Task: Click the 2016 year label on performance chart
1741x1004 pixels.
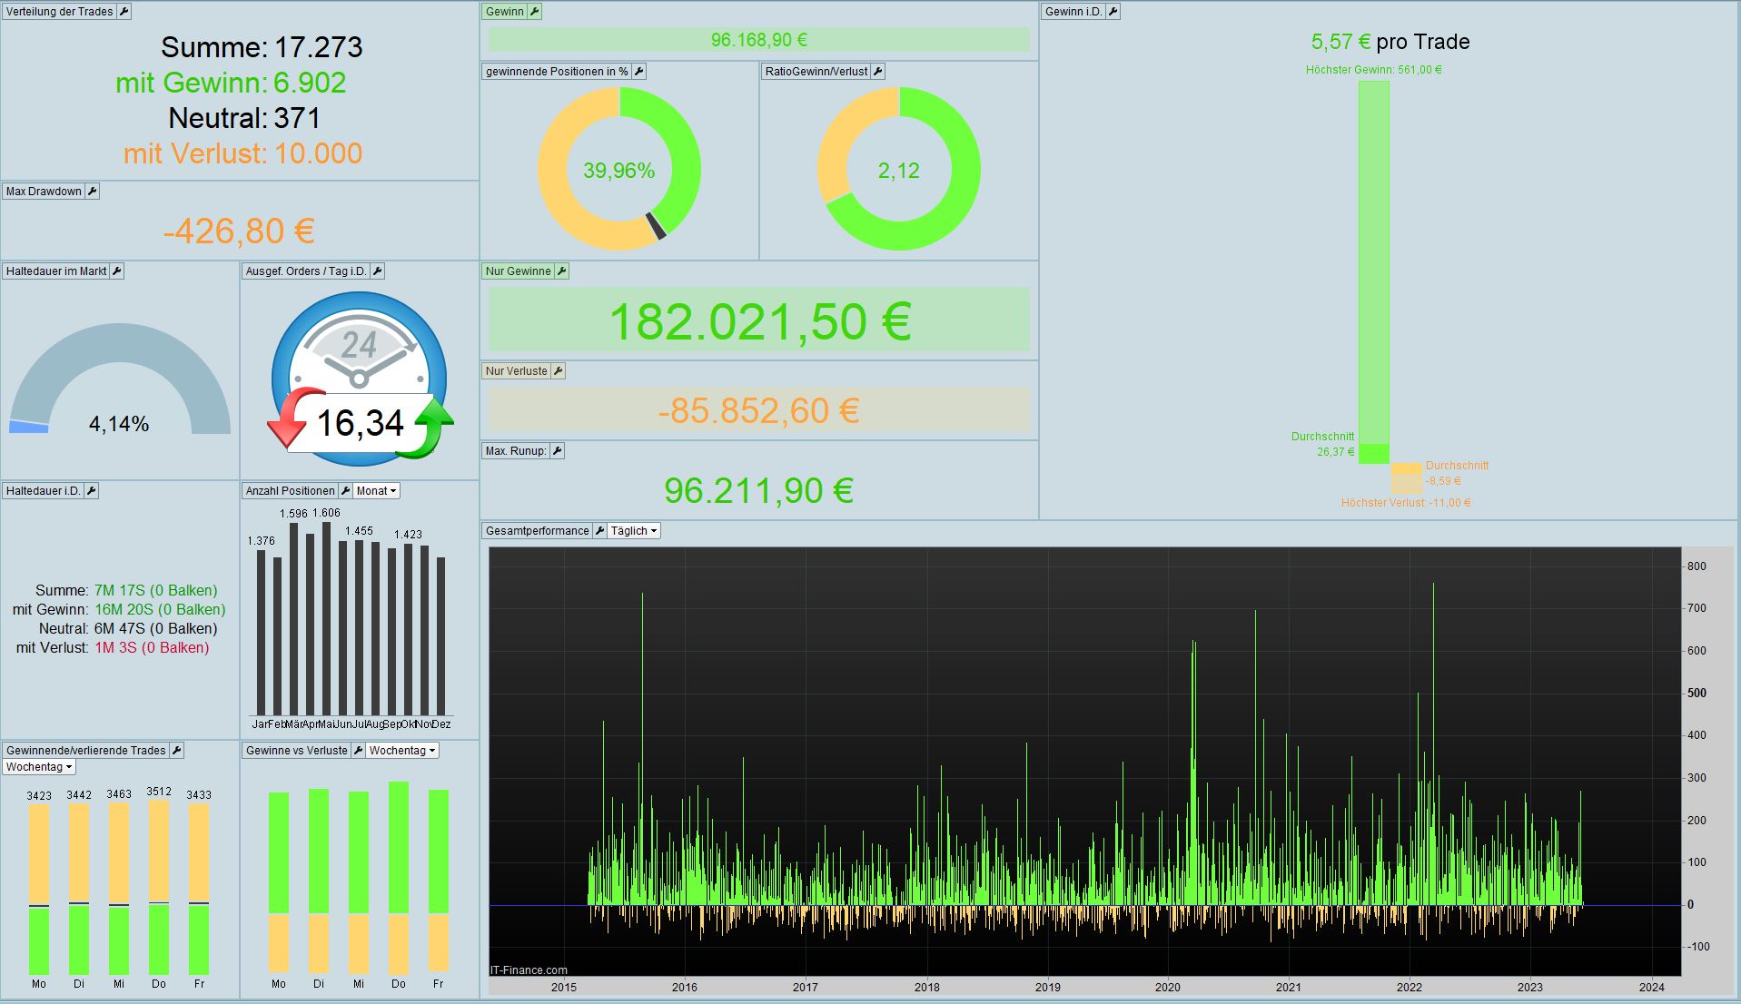Action: 685,988
